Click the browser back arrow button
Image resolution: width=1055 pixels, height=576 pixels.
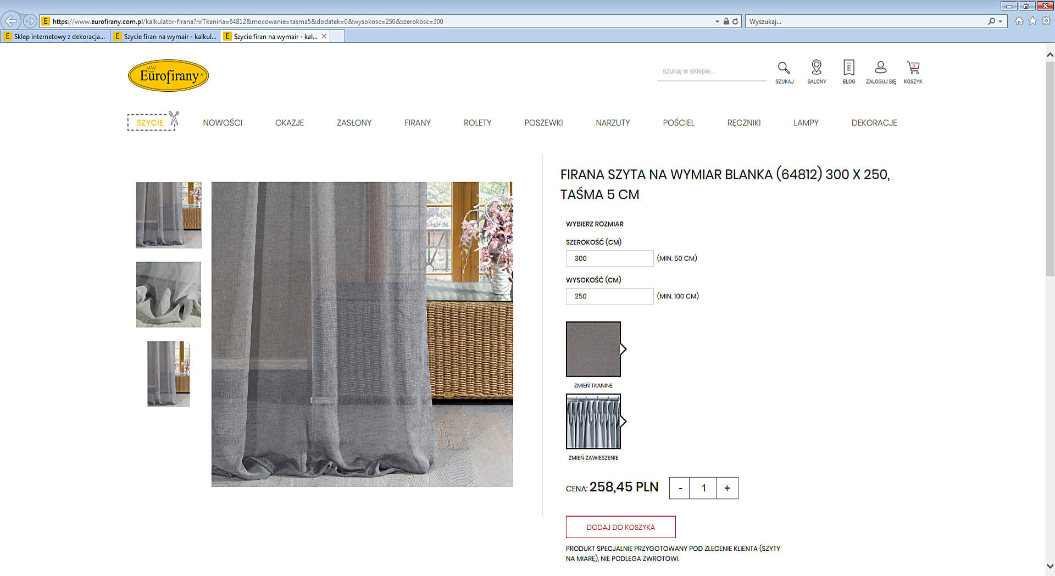[10, 21]
